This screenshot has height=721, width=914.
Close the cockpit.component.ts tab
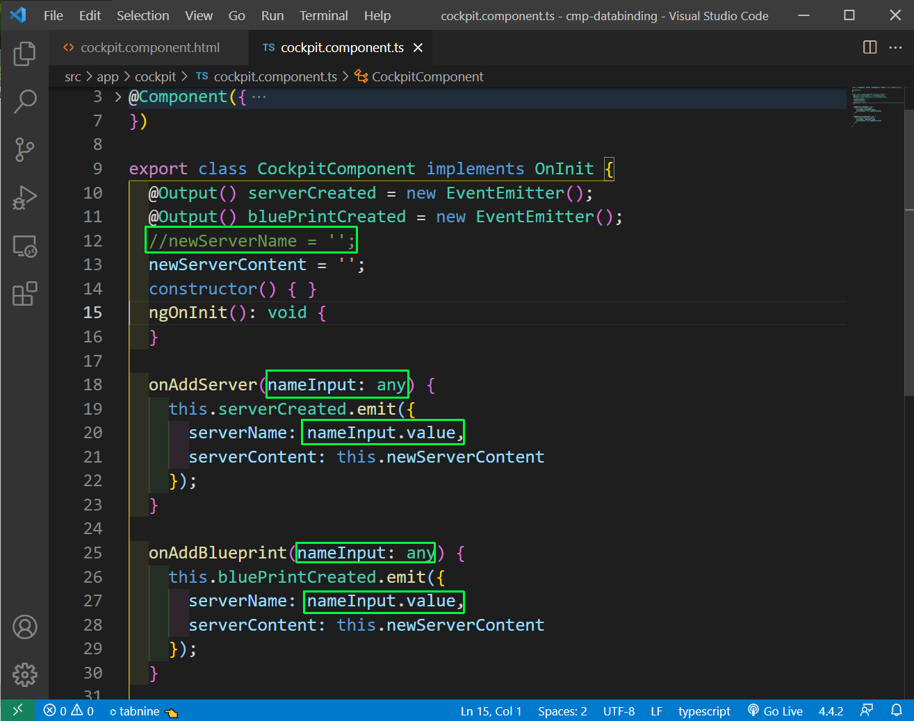[418, 47]
